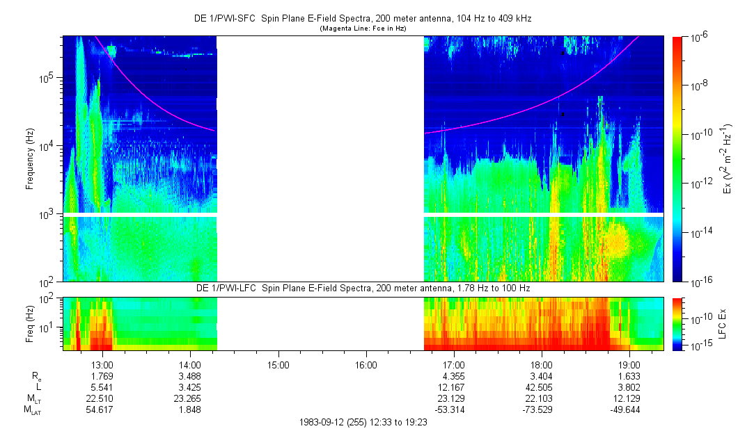Click the 13:00 time axis tick label
754x431 pixels.
102,364
